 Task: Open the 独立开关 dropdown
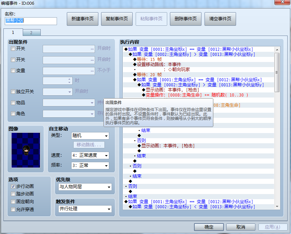[x=58, y=92]
